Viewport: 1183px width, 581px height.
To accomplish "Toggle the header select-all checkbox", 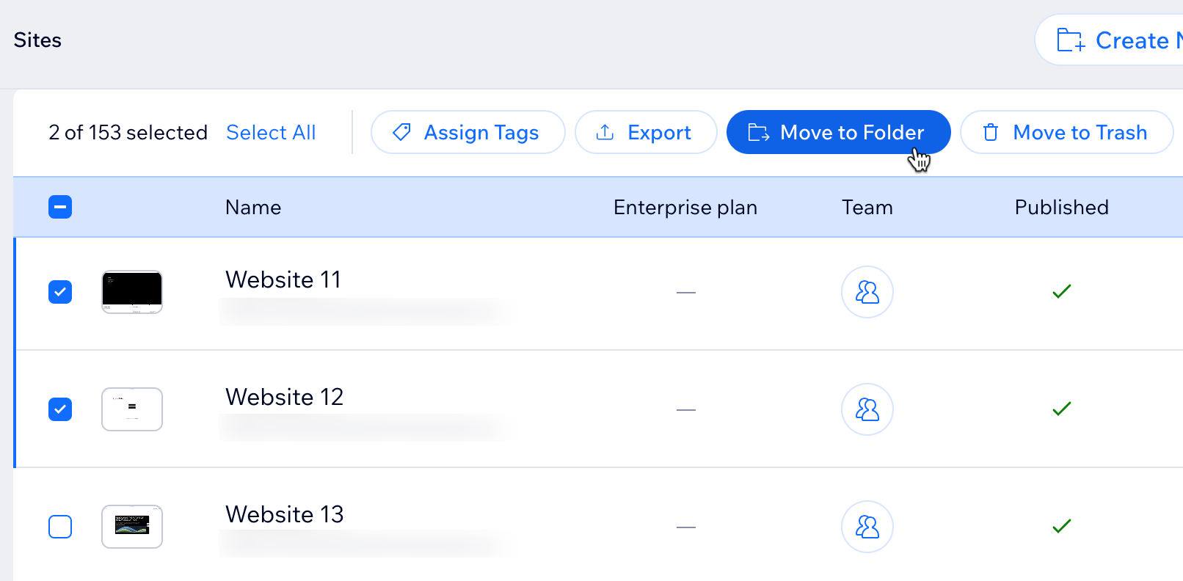I will [x=60, y=208].
